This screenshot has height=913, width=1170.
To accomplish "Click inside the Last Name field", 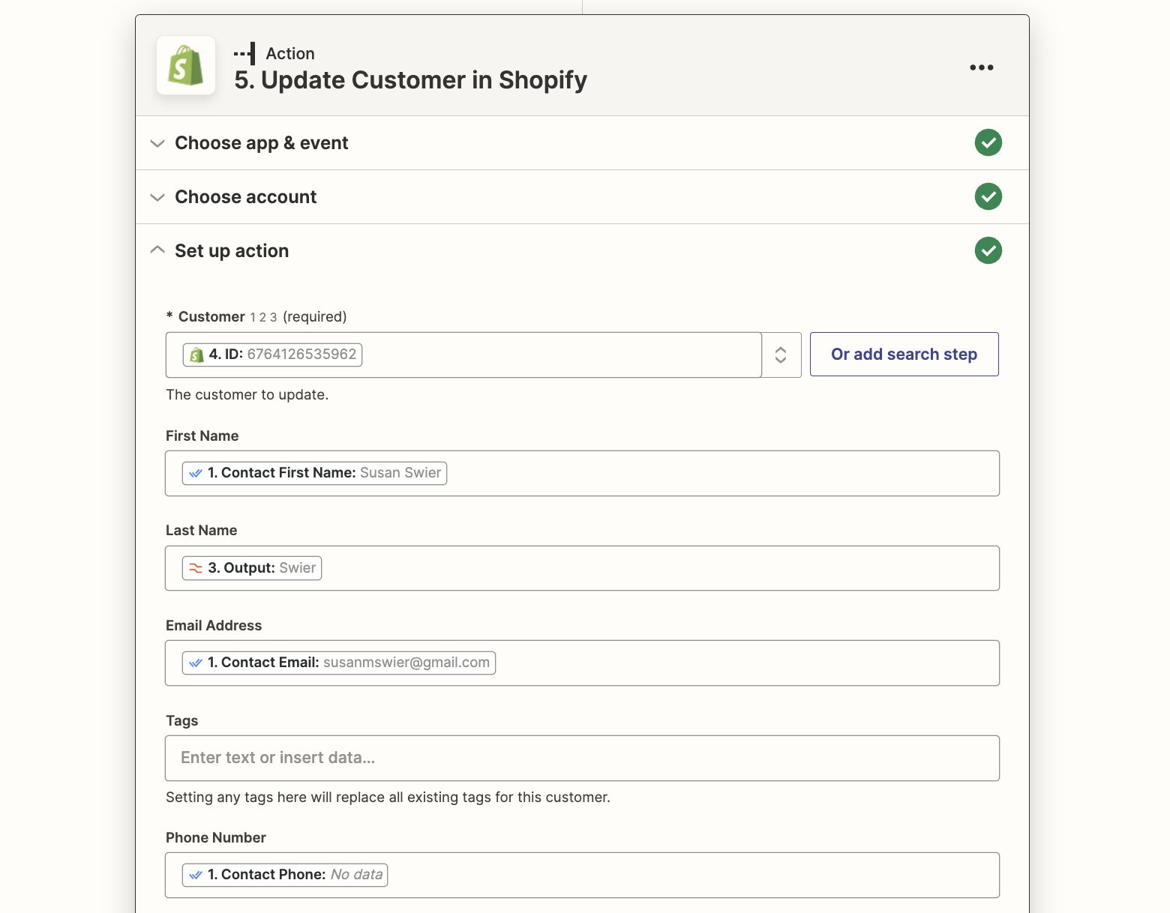I will coord(660,568).
